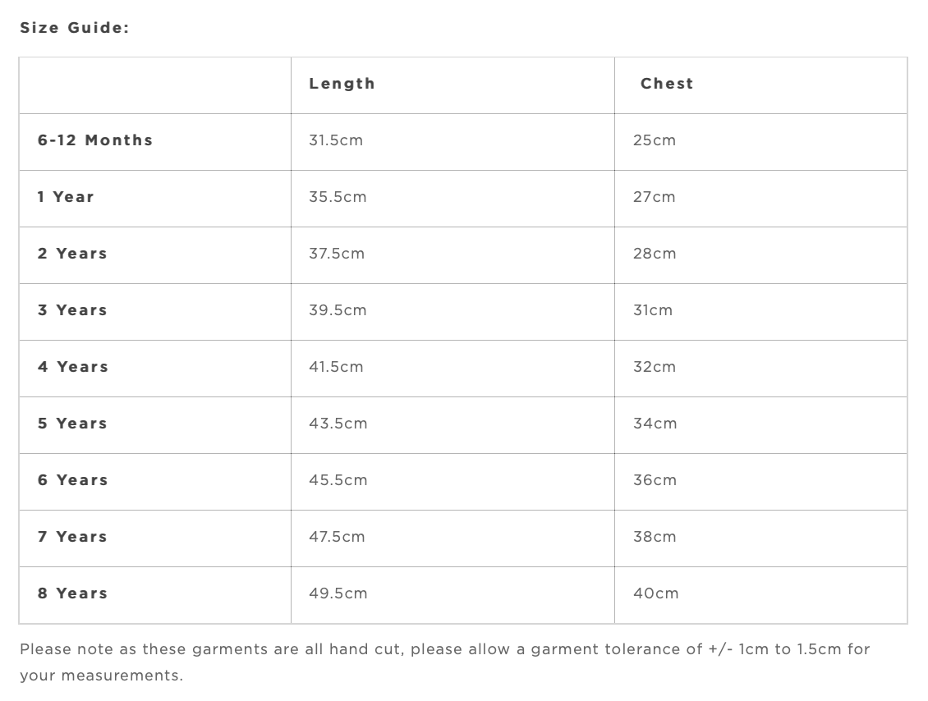This screenshot has height=701, width=928.
Task: Click the Length column header
Action: (342, 84)
